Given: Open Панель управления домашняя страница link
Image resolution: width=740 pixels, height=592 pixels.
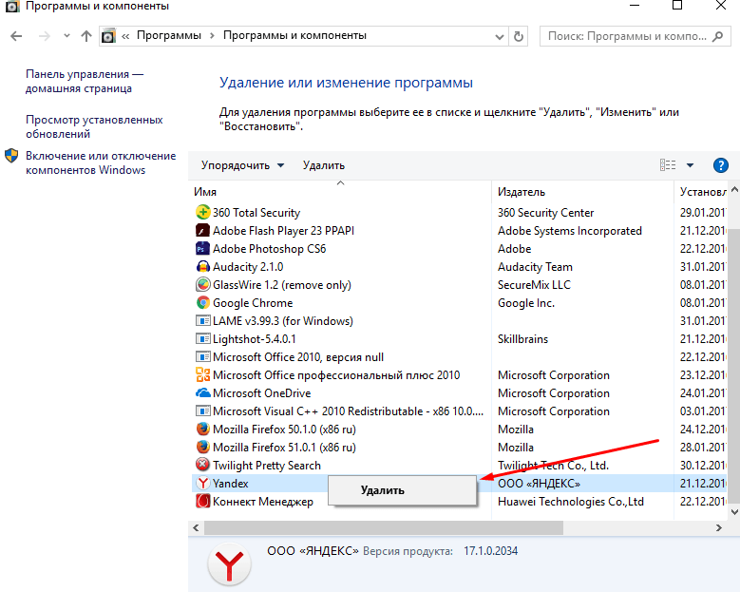Looking at the screenshot, I should tap(85, 81).
